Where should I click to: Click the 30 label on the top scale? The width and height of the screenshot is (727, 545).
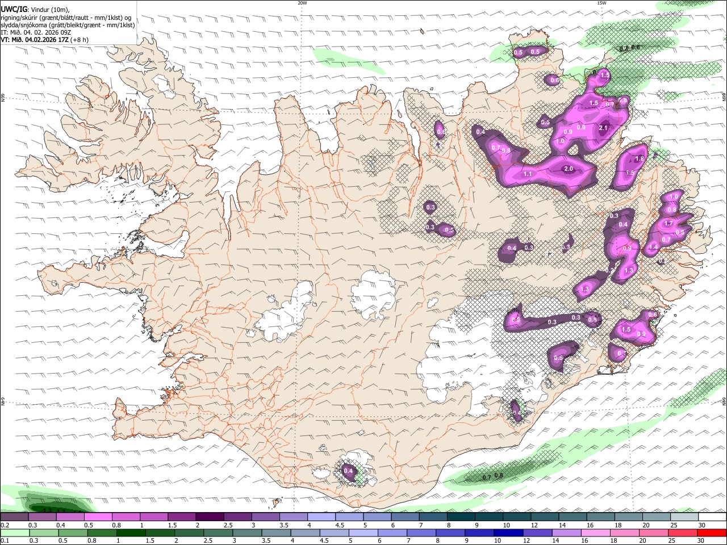pos(701,525)
